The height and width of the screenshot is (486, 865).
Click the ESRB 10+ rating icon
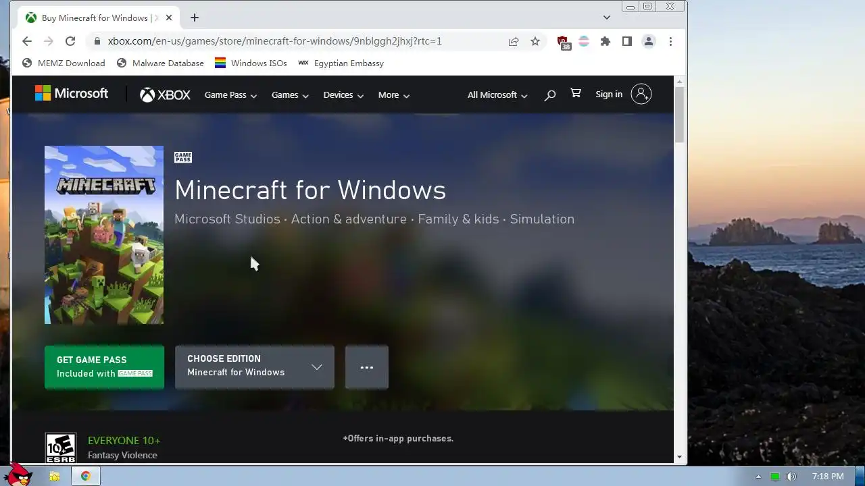tap(61, 448)
